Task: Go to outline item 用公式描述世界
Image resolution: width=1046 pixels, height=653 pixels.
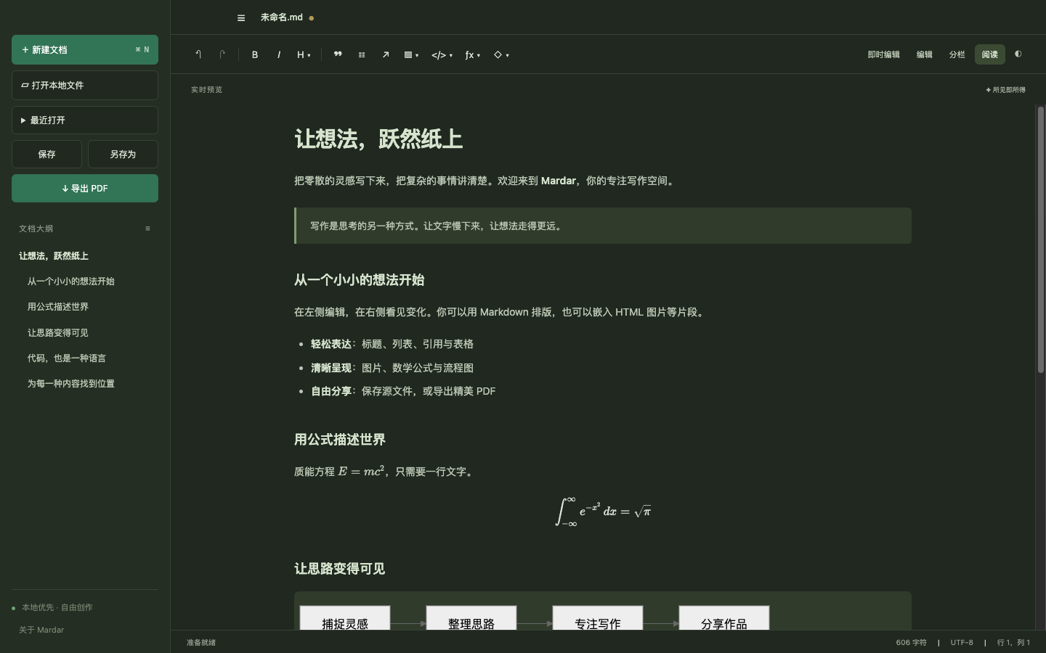Action: (58, 307)
